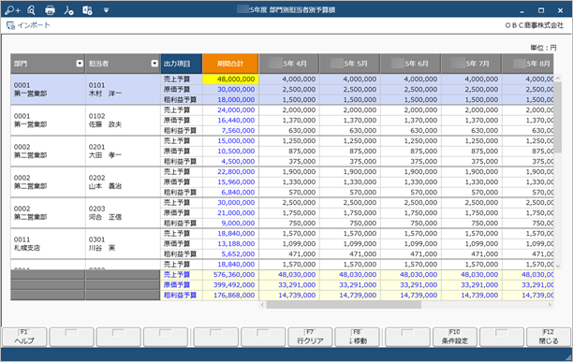Select the 5年 4月 column header
The height and width of the screenshot is (362, 573).
[288, 64]
